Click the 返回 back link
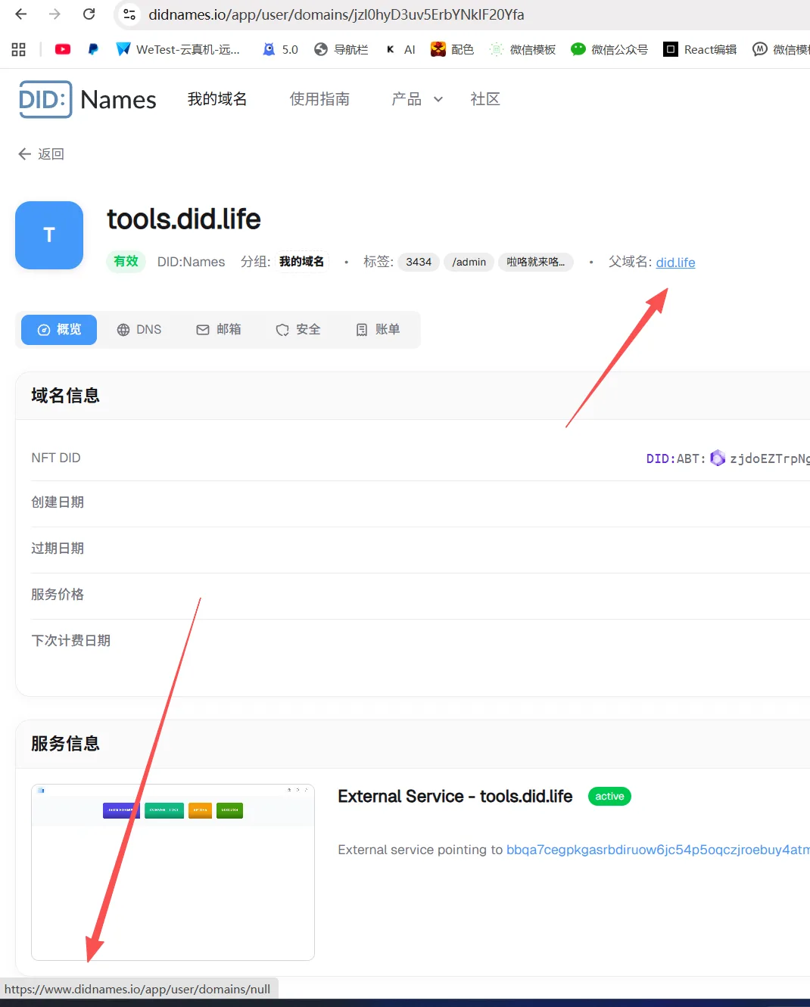 pyautogui.click(x=42, y=154)
